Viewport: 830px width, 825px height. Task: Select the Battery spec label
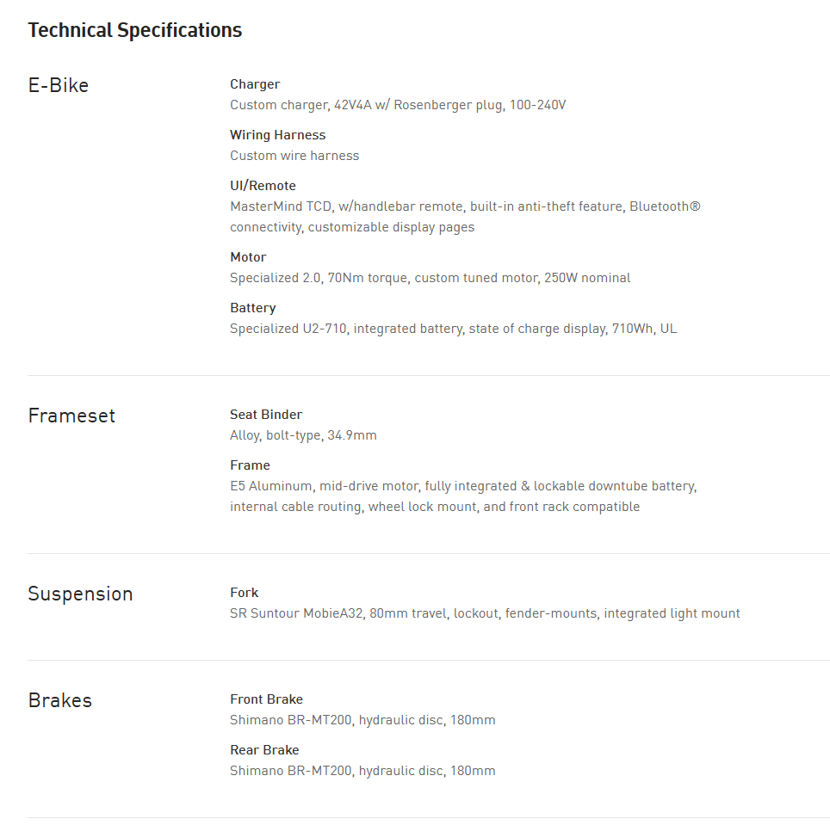pos(253,308)
